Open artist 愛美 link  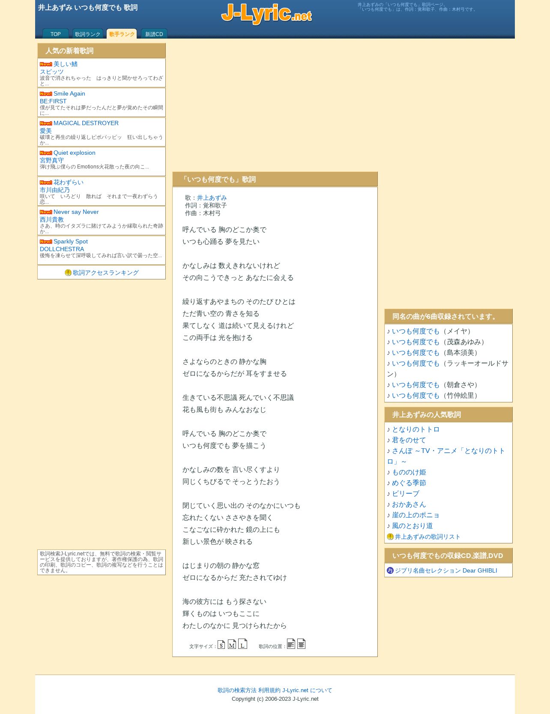pos(46,131)
